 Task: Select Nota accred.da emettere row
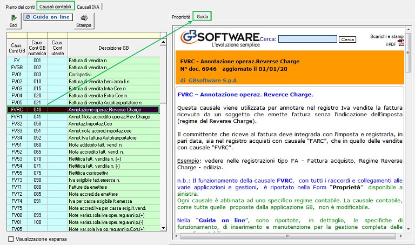click(83, 194)
